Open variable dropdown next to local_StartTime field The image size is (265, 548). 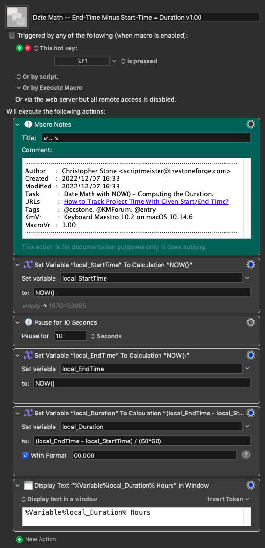click(248, 278)
